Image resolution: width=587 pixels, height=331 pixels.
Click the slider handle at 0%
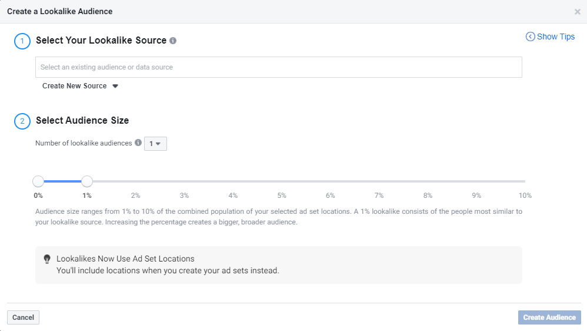pos(38,181)
